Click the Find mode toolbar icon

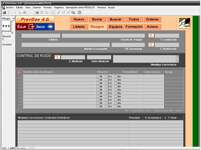59,13
